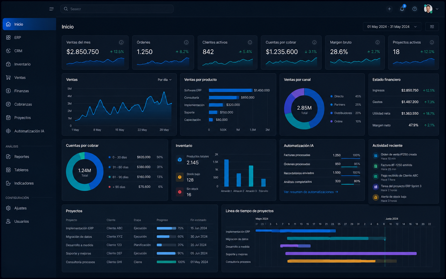Click the 100% progress bar of Consultoría procesos
This screenshot has height=279, width=446.
point(166,262)
